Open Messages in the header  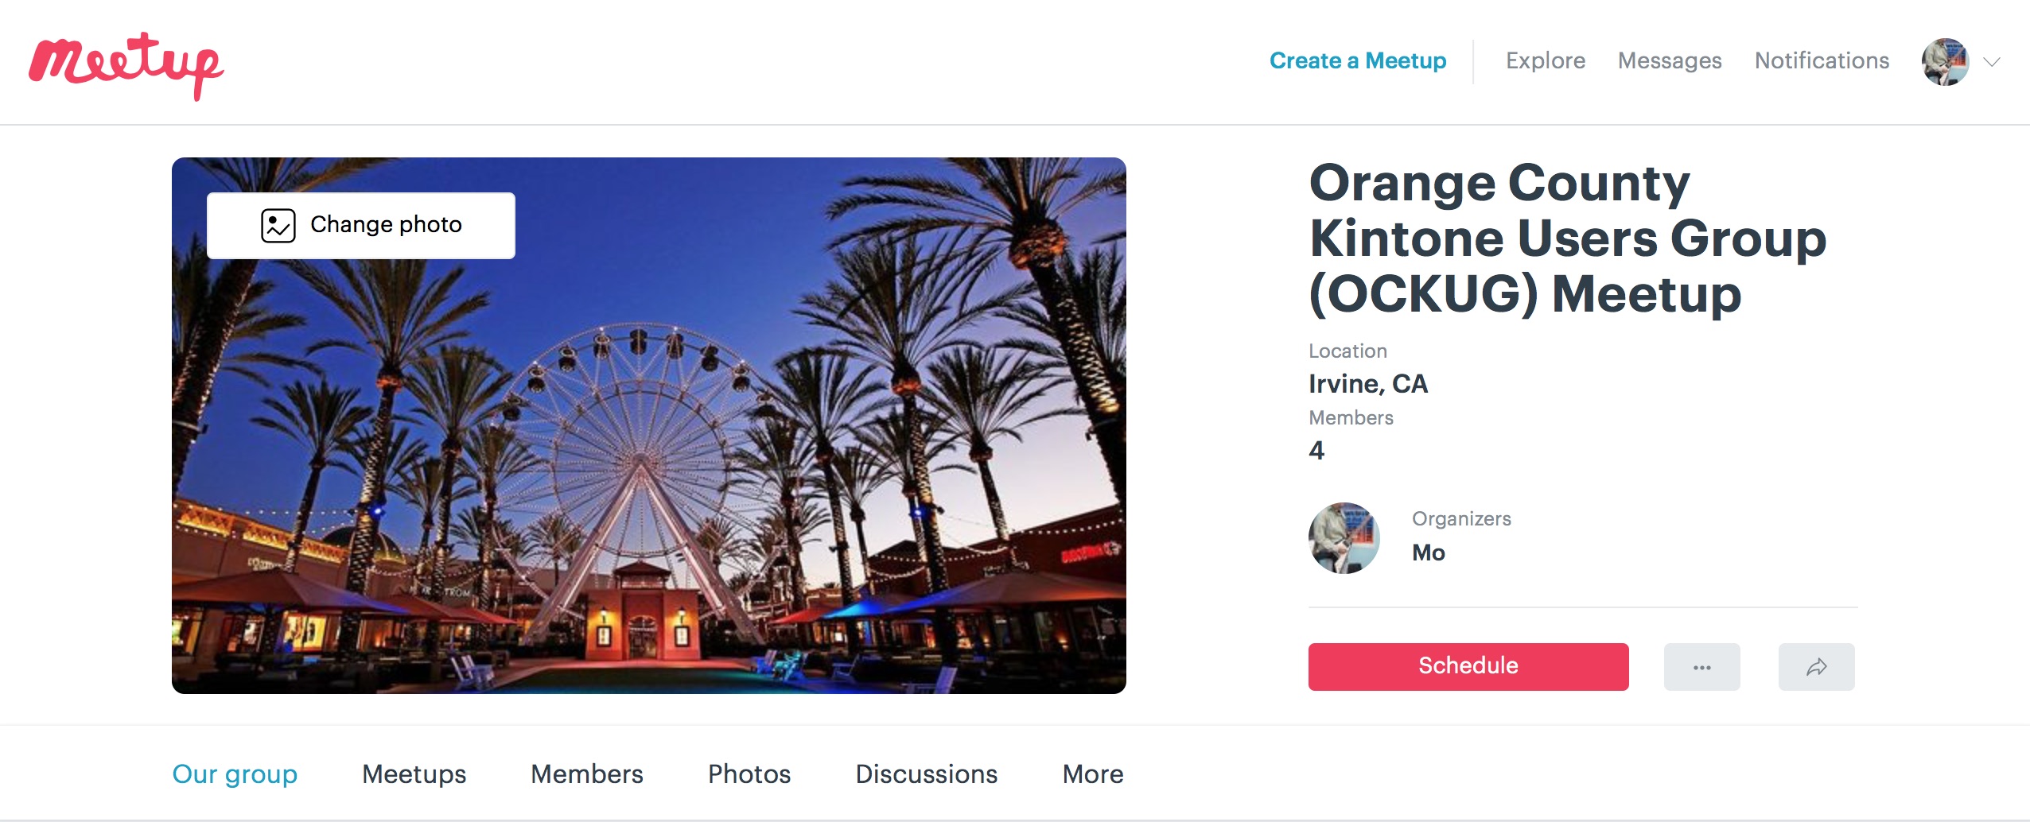[x=1670, y=60]
